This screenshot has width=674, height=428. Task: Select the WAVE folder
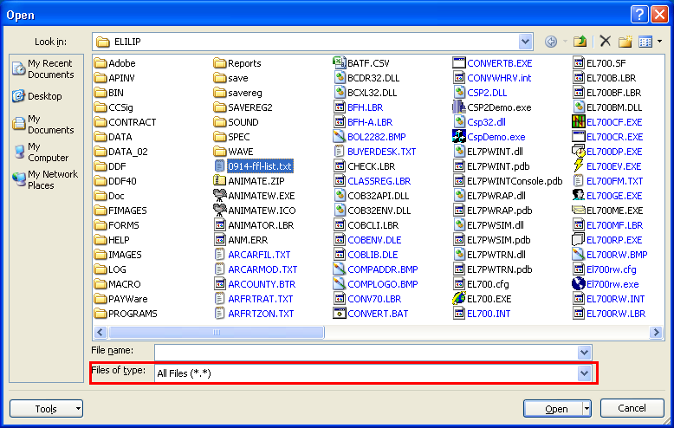(x=233, y=152)
